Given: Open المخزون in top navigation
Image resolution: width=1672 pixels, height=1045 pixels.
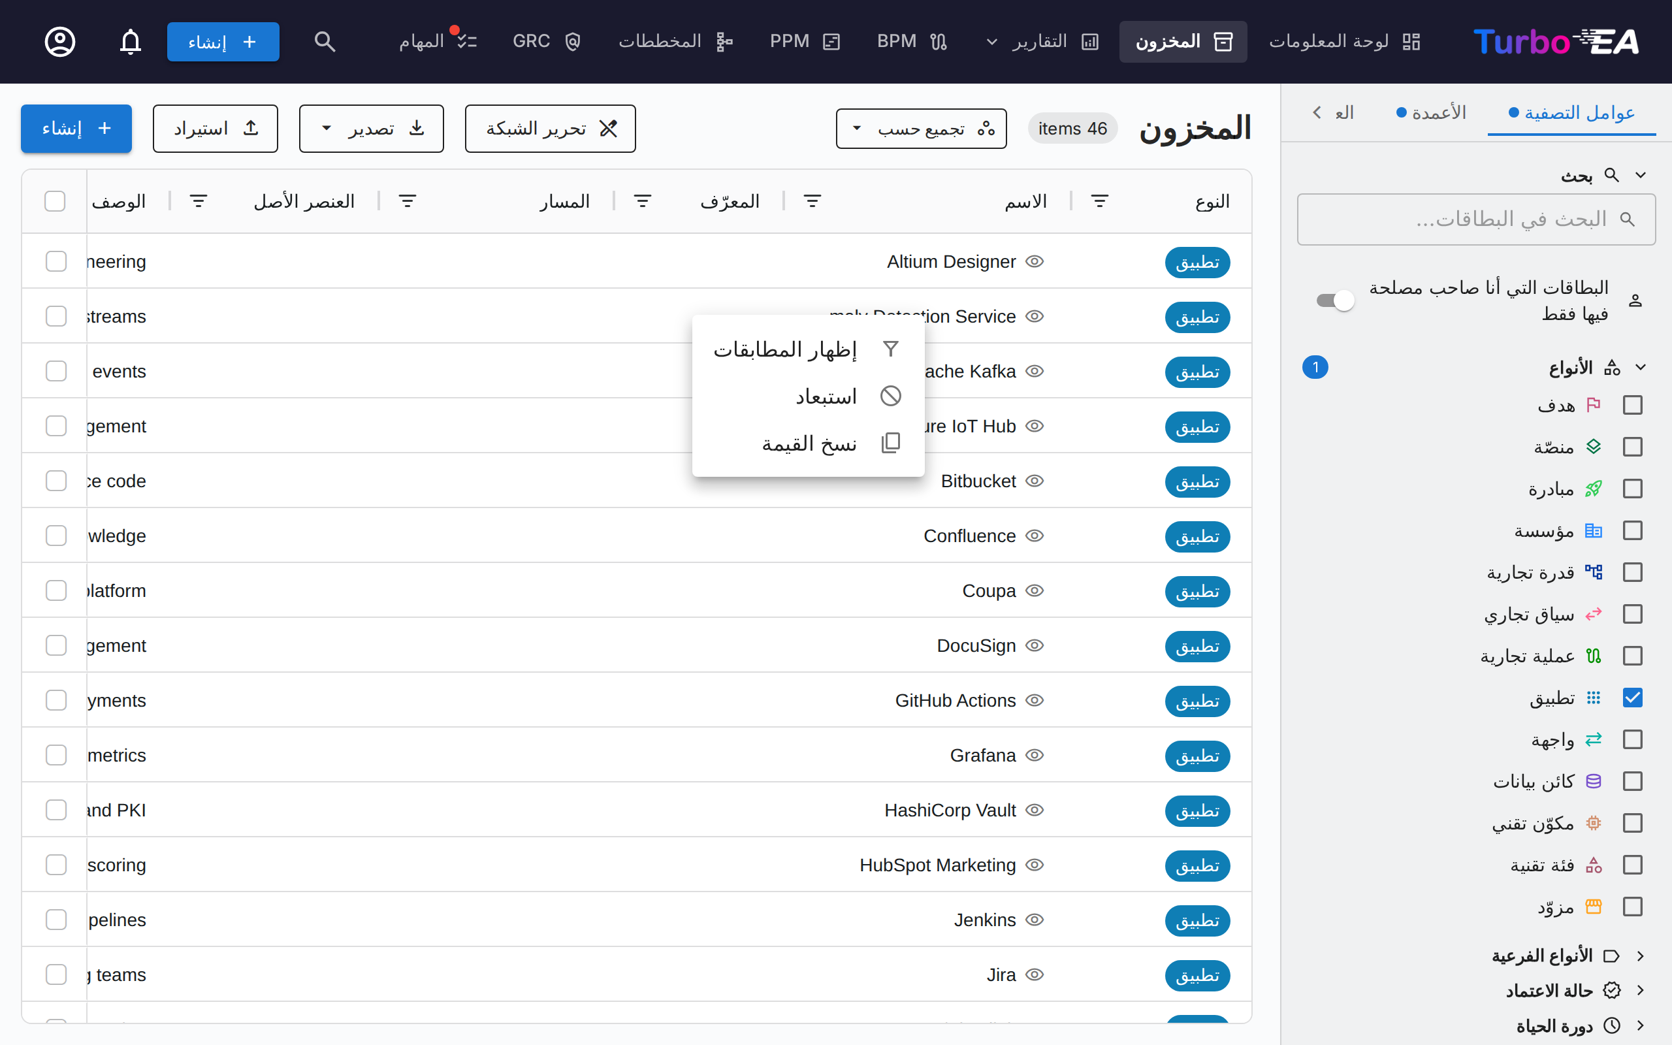Looking at the screenshot, I should [1183, 41].
